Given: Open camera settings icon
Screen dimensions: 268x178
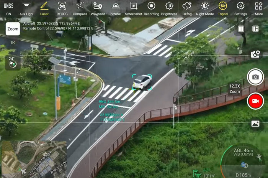Looking at the screenshot, I should click(255, 54).
